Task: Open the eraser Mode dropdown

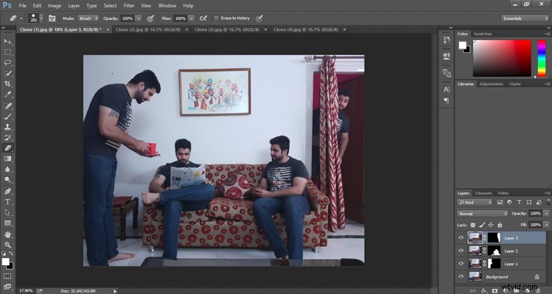Action: tap(88, 18)
